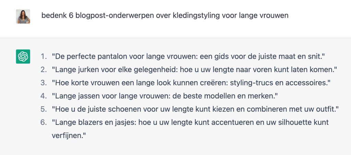Click list number 3 in the response
Screen dimensions: 351x155
[x=43, y=83]
